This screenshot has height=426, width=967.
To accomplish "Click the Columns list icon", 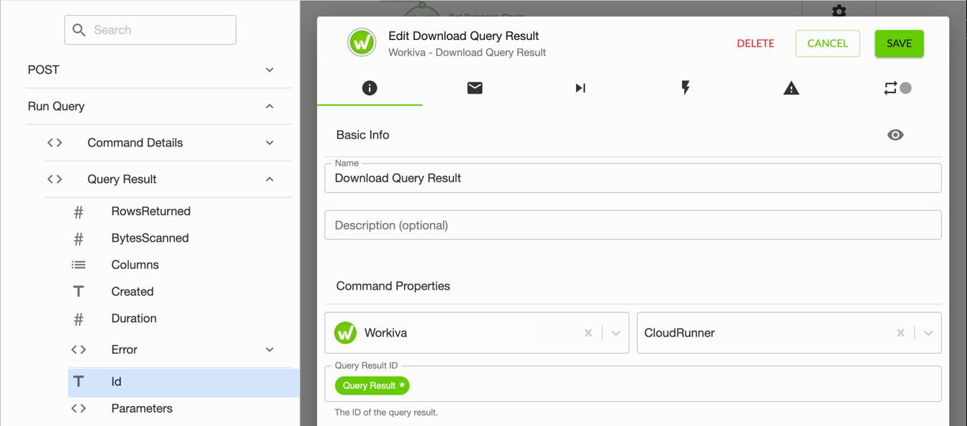I will (x=79, y=264).
